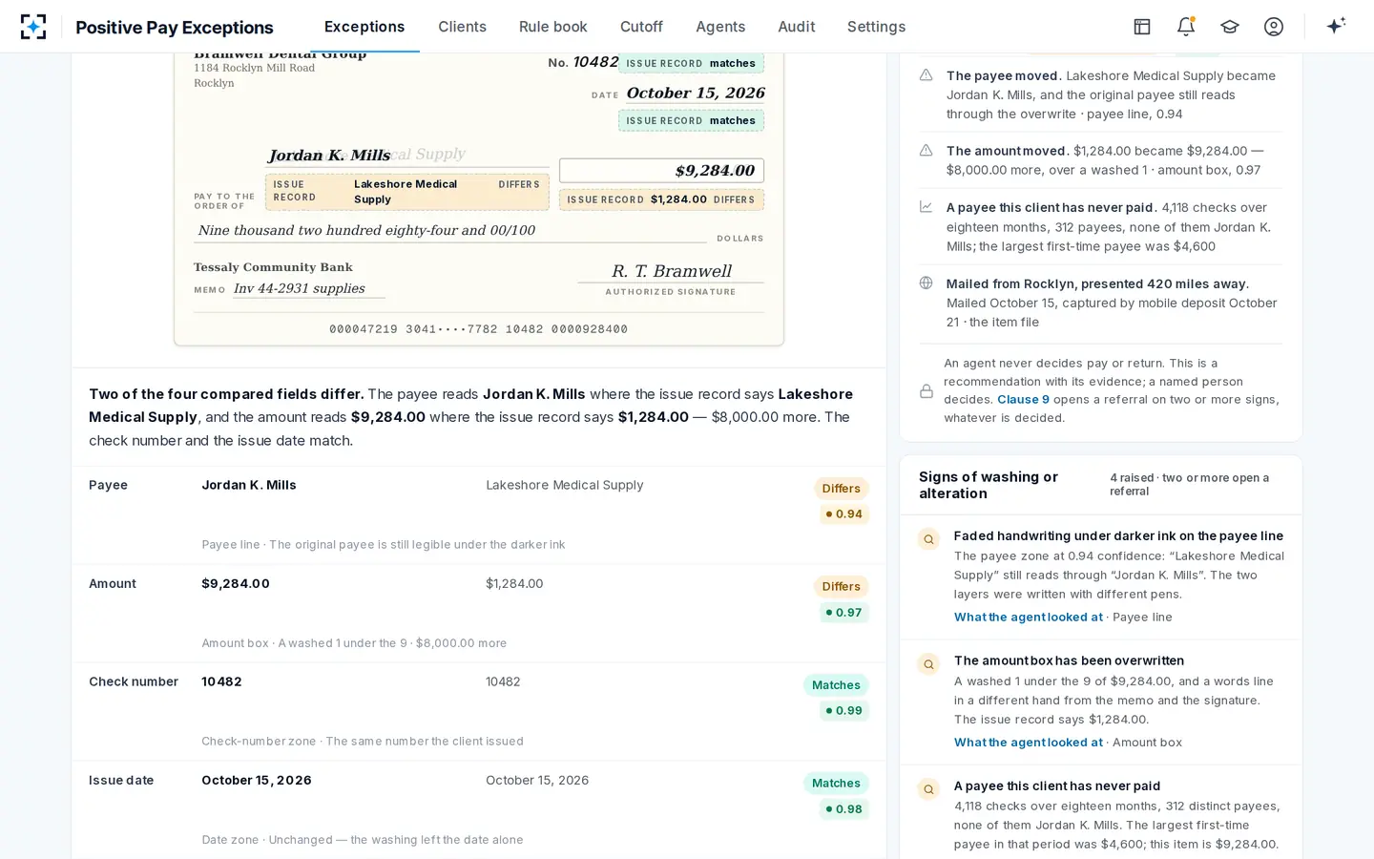Click globe icon beside 'Mailed from Rocklyn'
1374x859 pixels.
coord(926,283)
